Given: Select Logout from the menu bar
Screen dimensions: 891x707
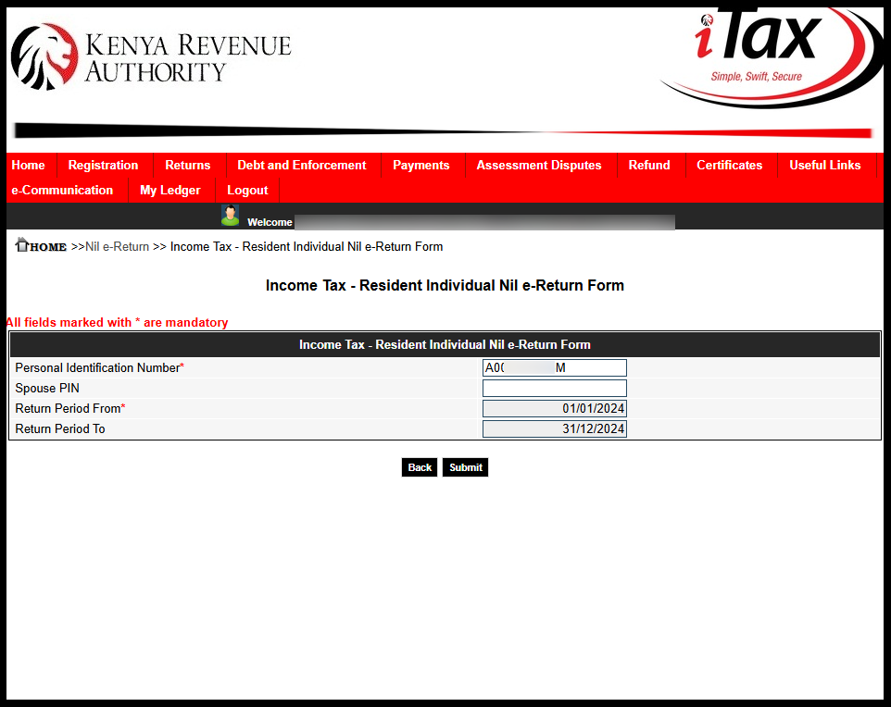Looking at the screenshot, I should point(246,190).
